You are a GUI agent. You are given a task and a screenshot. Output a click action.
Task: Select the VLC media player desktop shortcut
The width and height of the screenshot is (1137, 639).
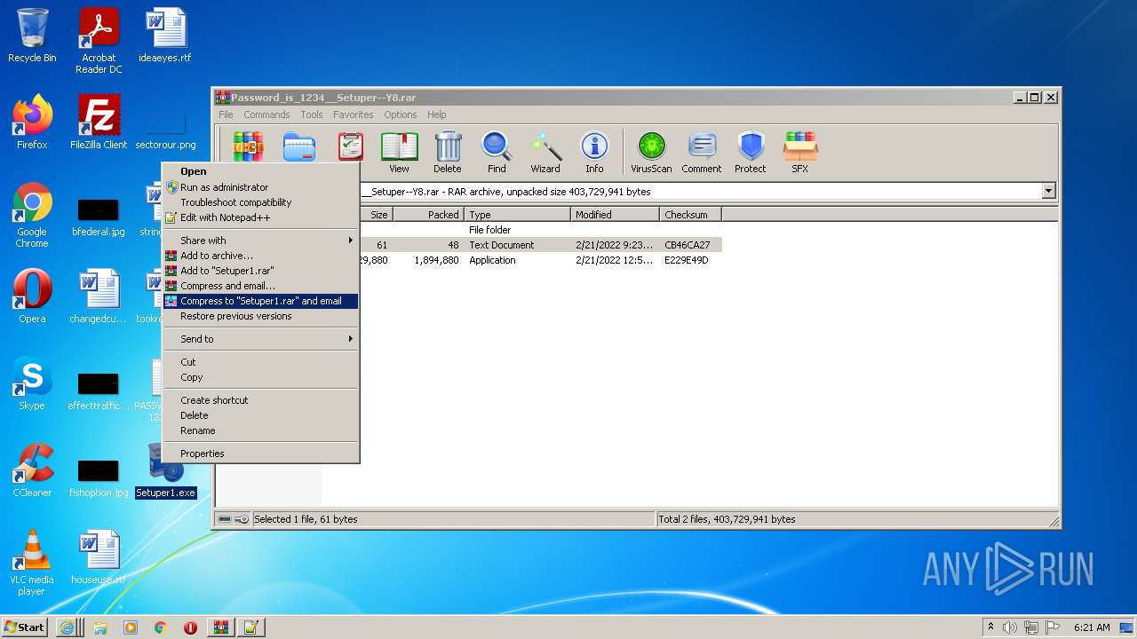point(32,563)
